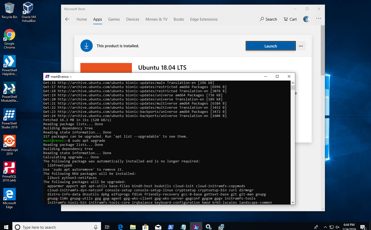The image size is (371, 230).
Task: Open Mail from the taskbar
Action: pos(158,227)
